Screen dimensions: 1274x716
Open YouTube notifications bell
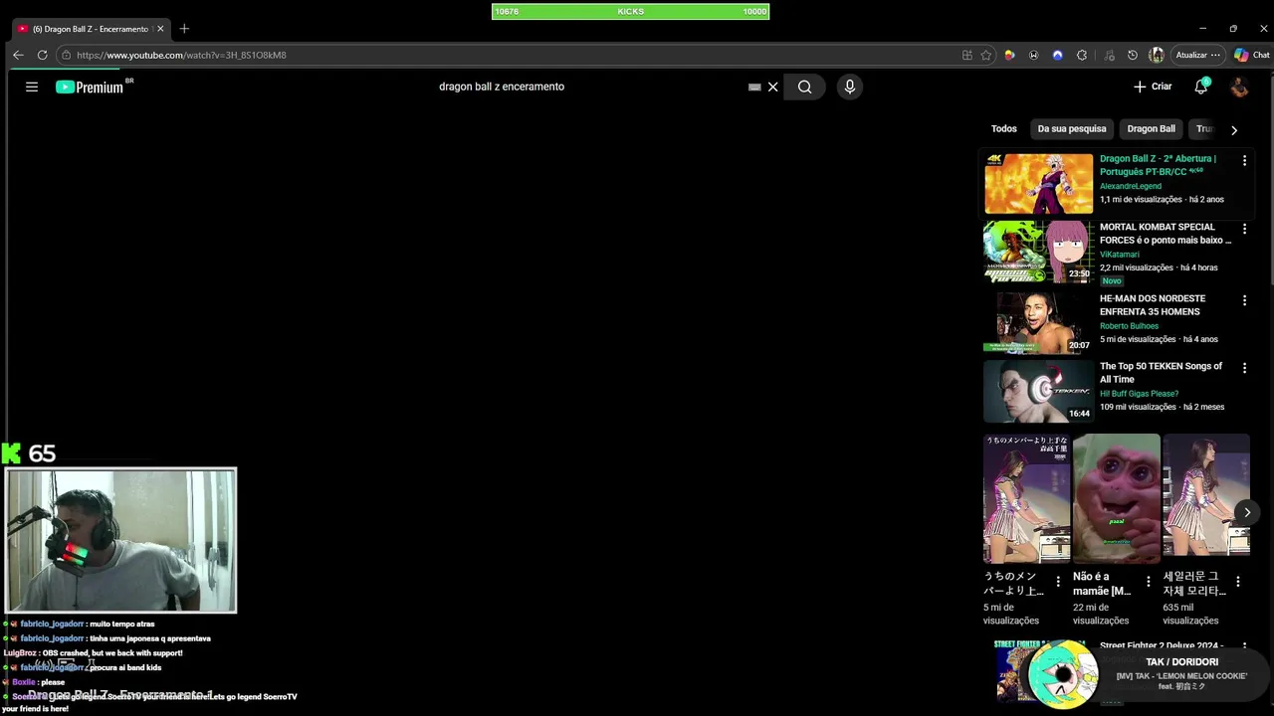pyautogui.click(x=1201, y=87)
